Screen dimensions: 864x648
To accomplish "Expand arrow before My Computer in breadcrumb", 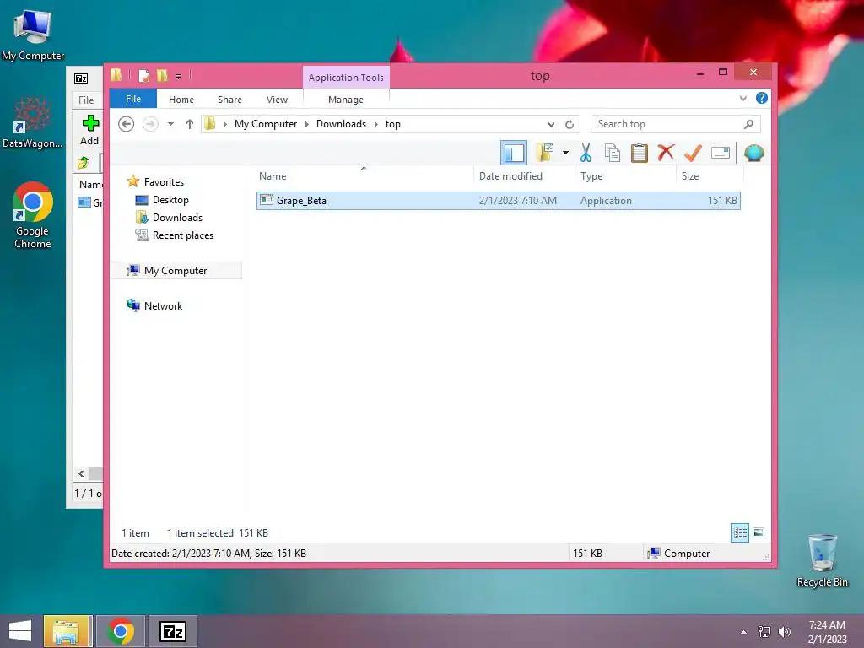I will pyautogui.click(x=224, y=124).
